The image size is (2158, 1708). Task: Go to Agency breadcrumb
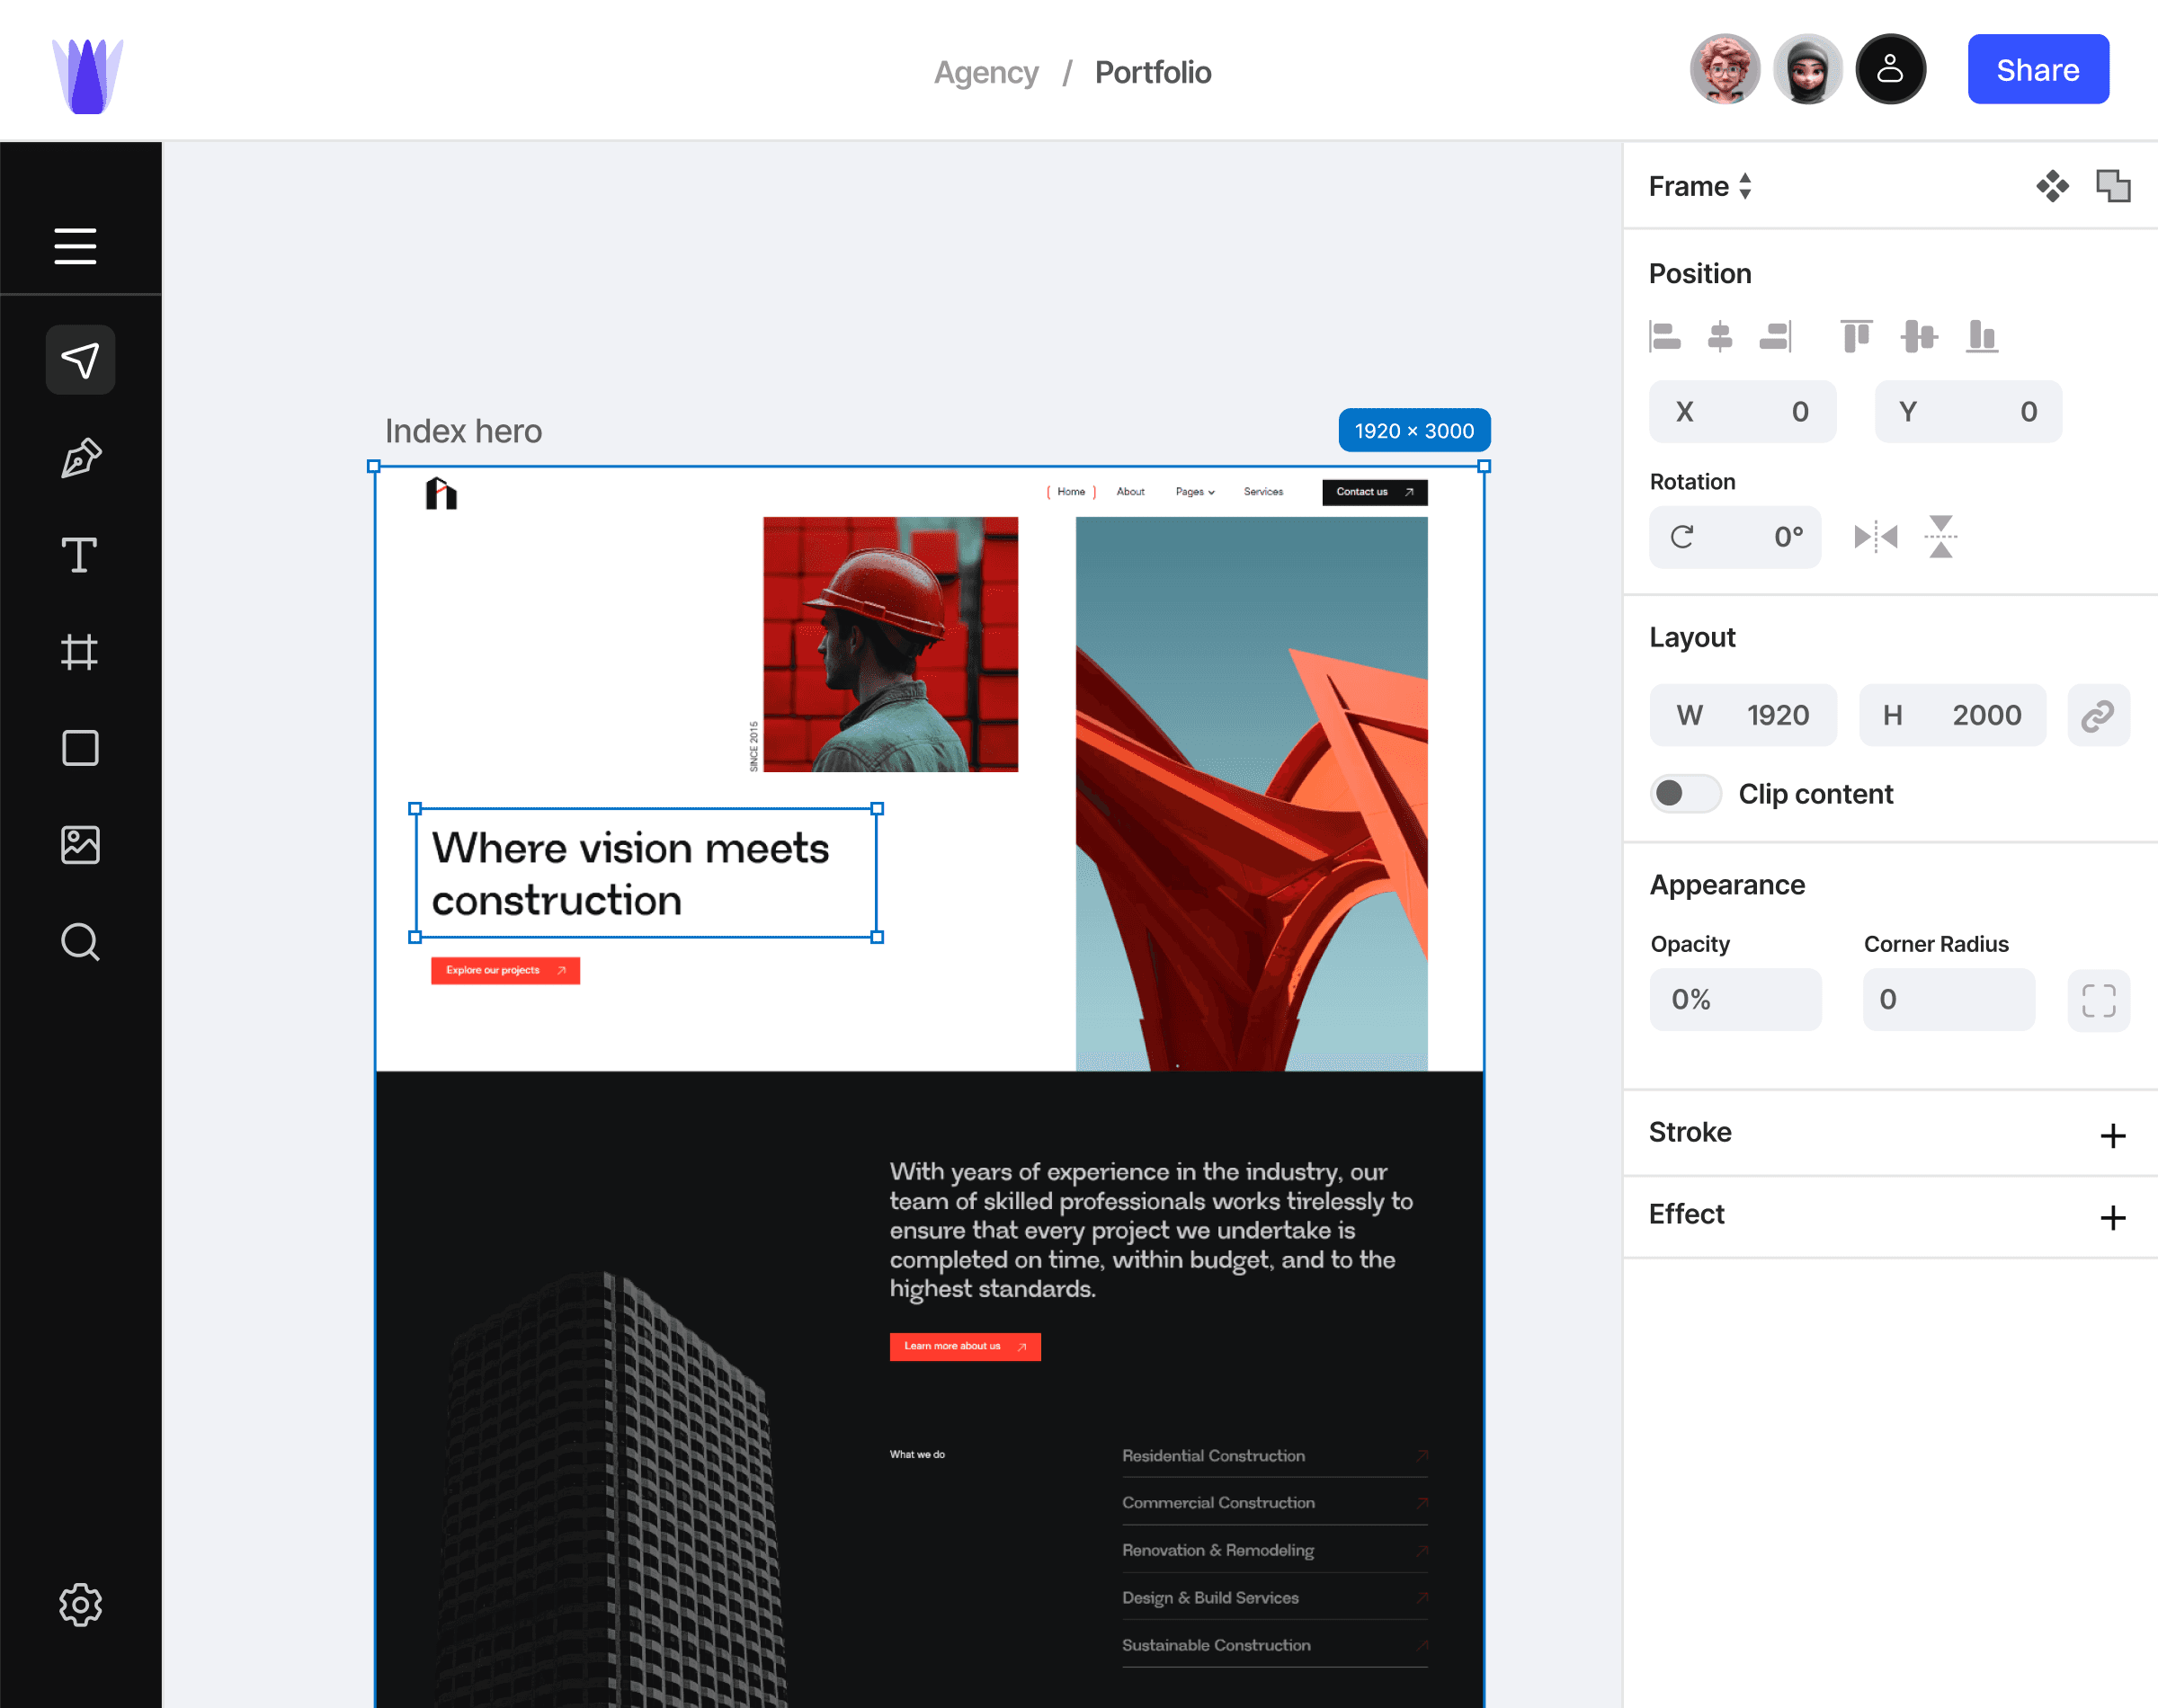coord(986,72)
